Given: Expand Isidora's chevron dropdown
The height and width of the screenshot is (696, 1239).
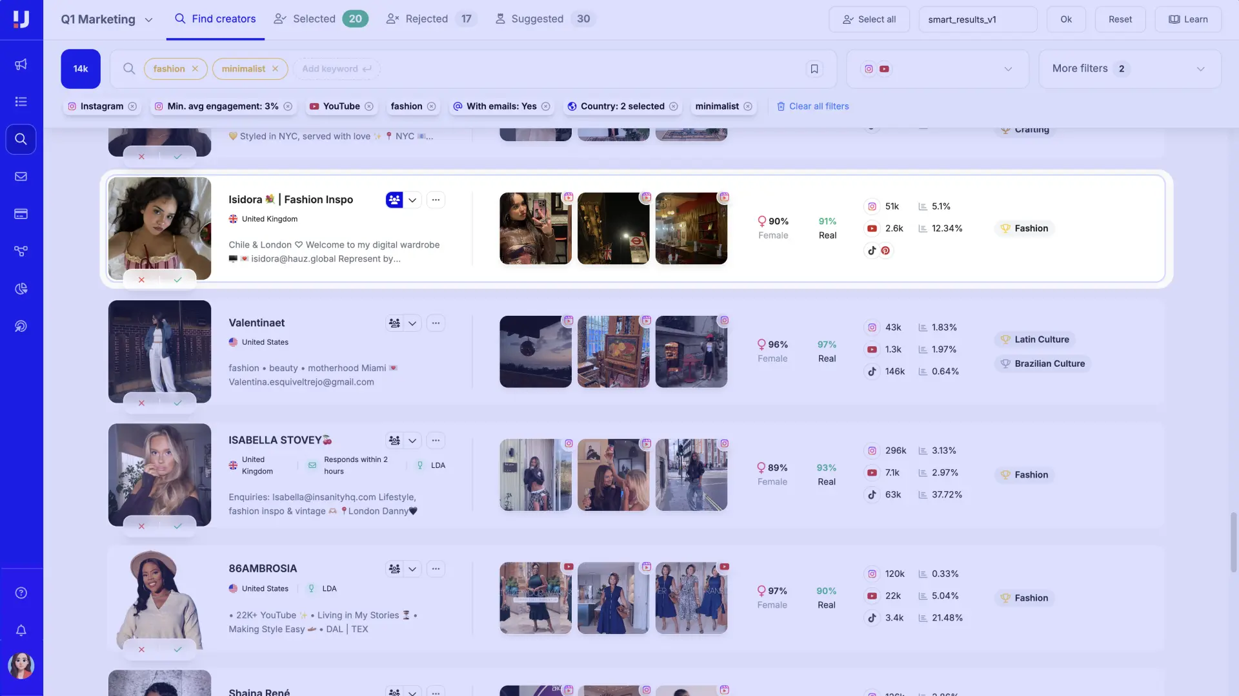Looking at the screenshot, I should tap(412, 200).
